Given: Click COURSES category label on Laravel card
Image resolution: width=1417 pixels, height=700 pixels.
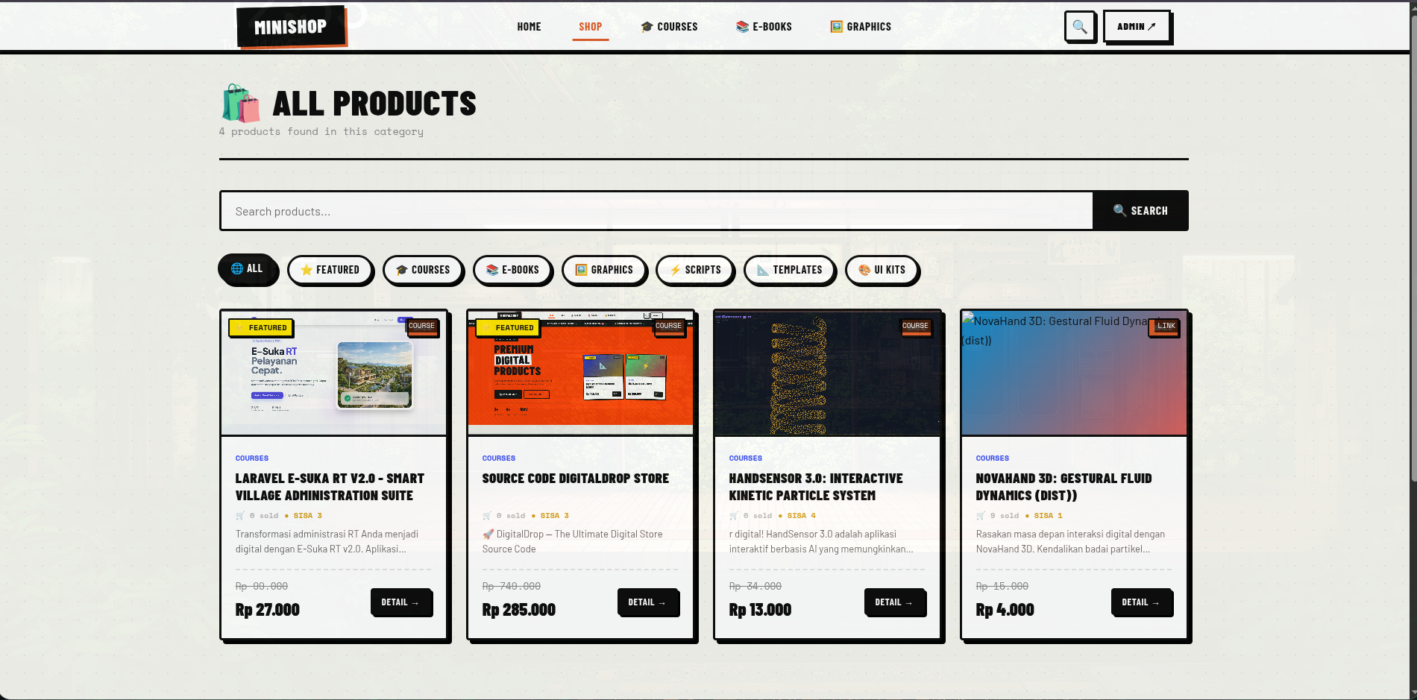Looking at the screenshot, I should tap(252, 458).
